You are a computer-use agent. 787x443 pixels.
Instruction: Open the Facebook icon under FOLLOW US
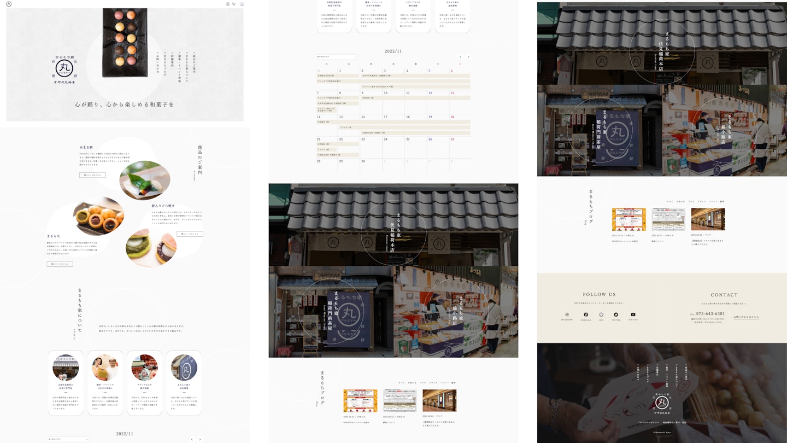point(586,314)
